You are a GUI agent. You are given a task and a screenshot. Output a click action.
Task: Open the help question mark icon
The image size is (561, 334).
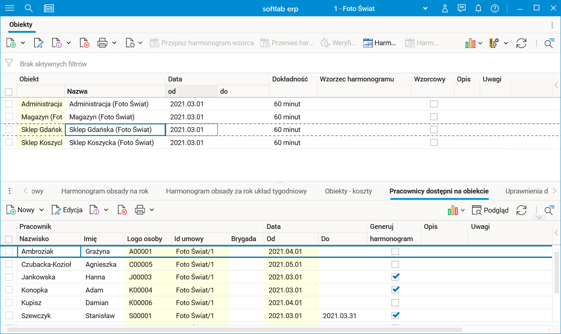point(494,8)
